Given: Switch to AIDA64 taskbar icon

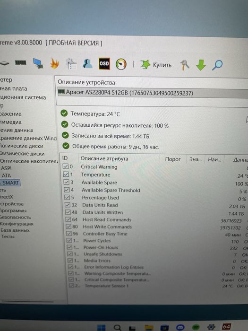Looking at the screenshot, I should click(226, 327).
